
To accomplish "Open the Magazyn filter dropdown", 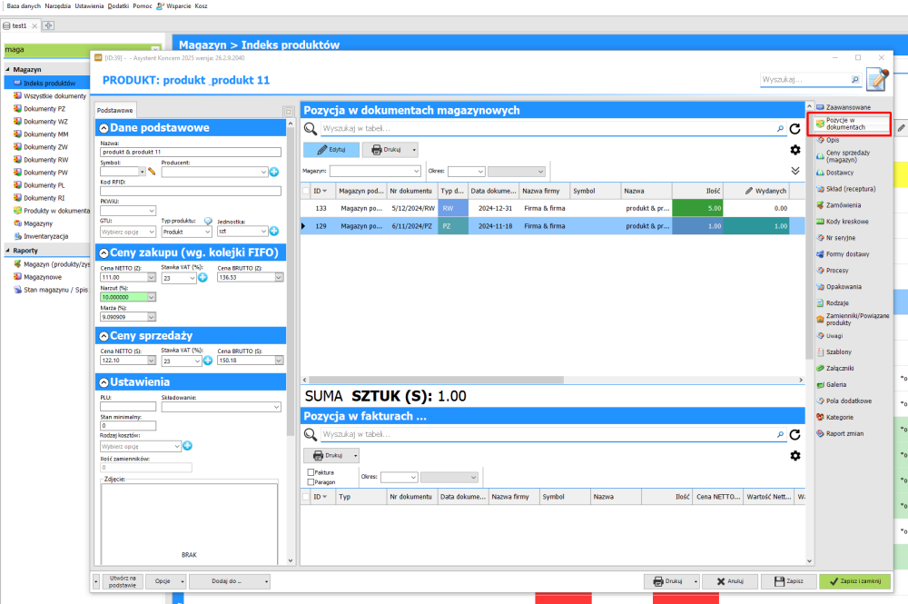I will 375,171.
